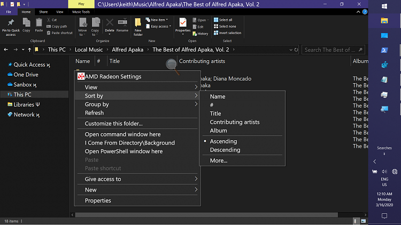Screen dimensions: 401x225
Task: Open the File Explorer Help icon
Action: 365,12
